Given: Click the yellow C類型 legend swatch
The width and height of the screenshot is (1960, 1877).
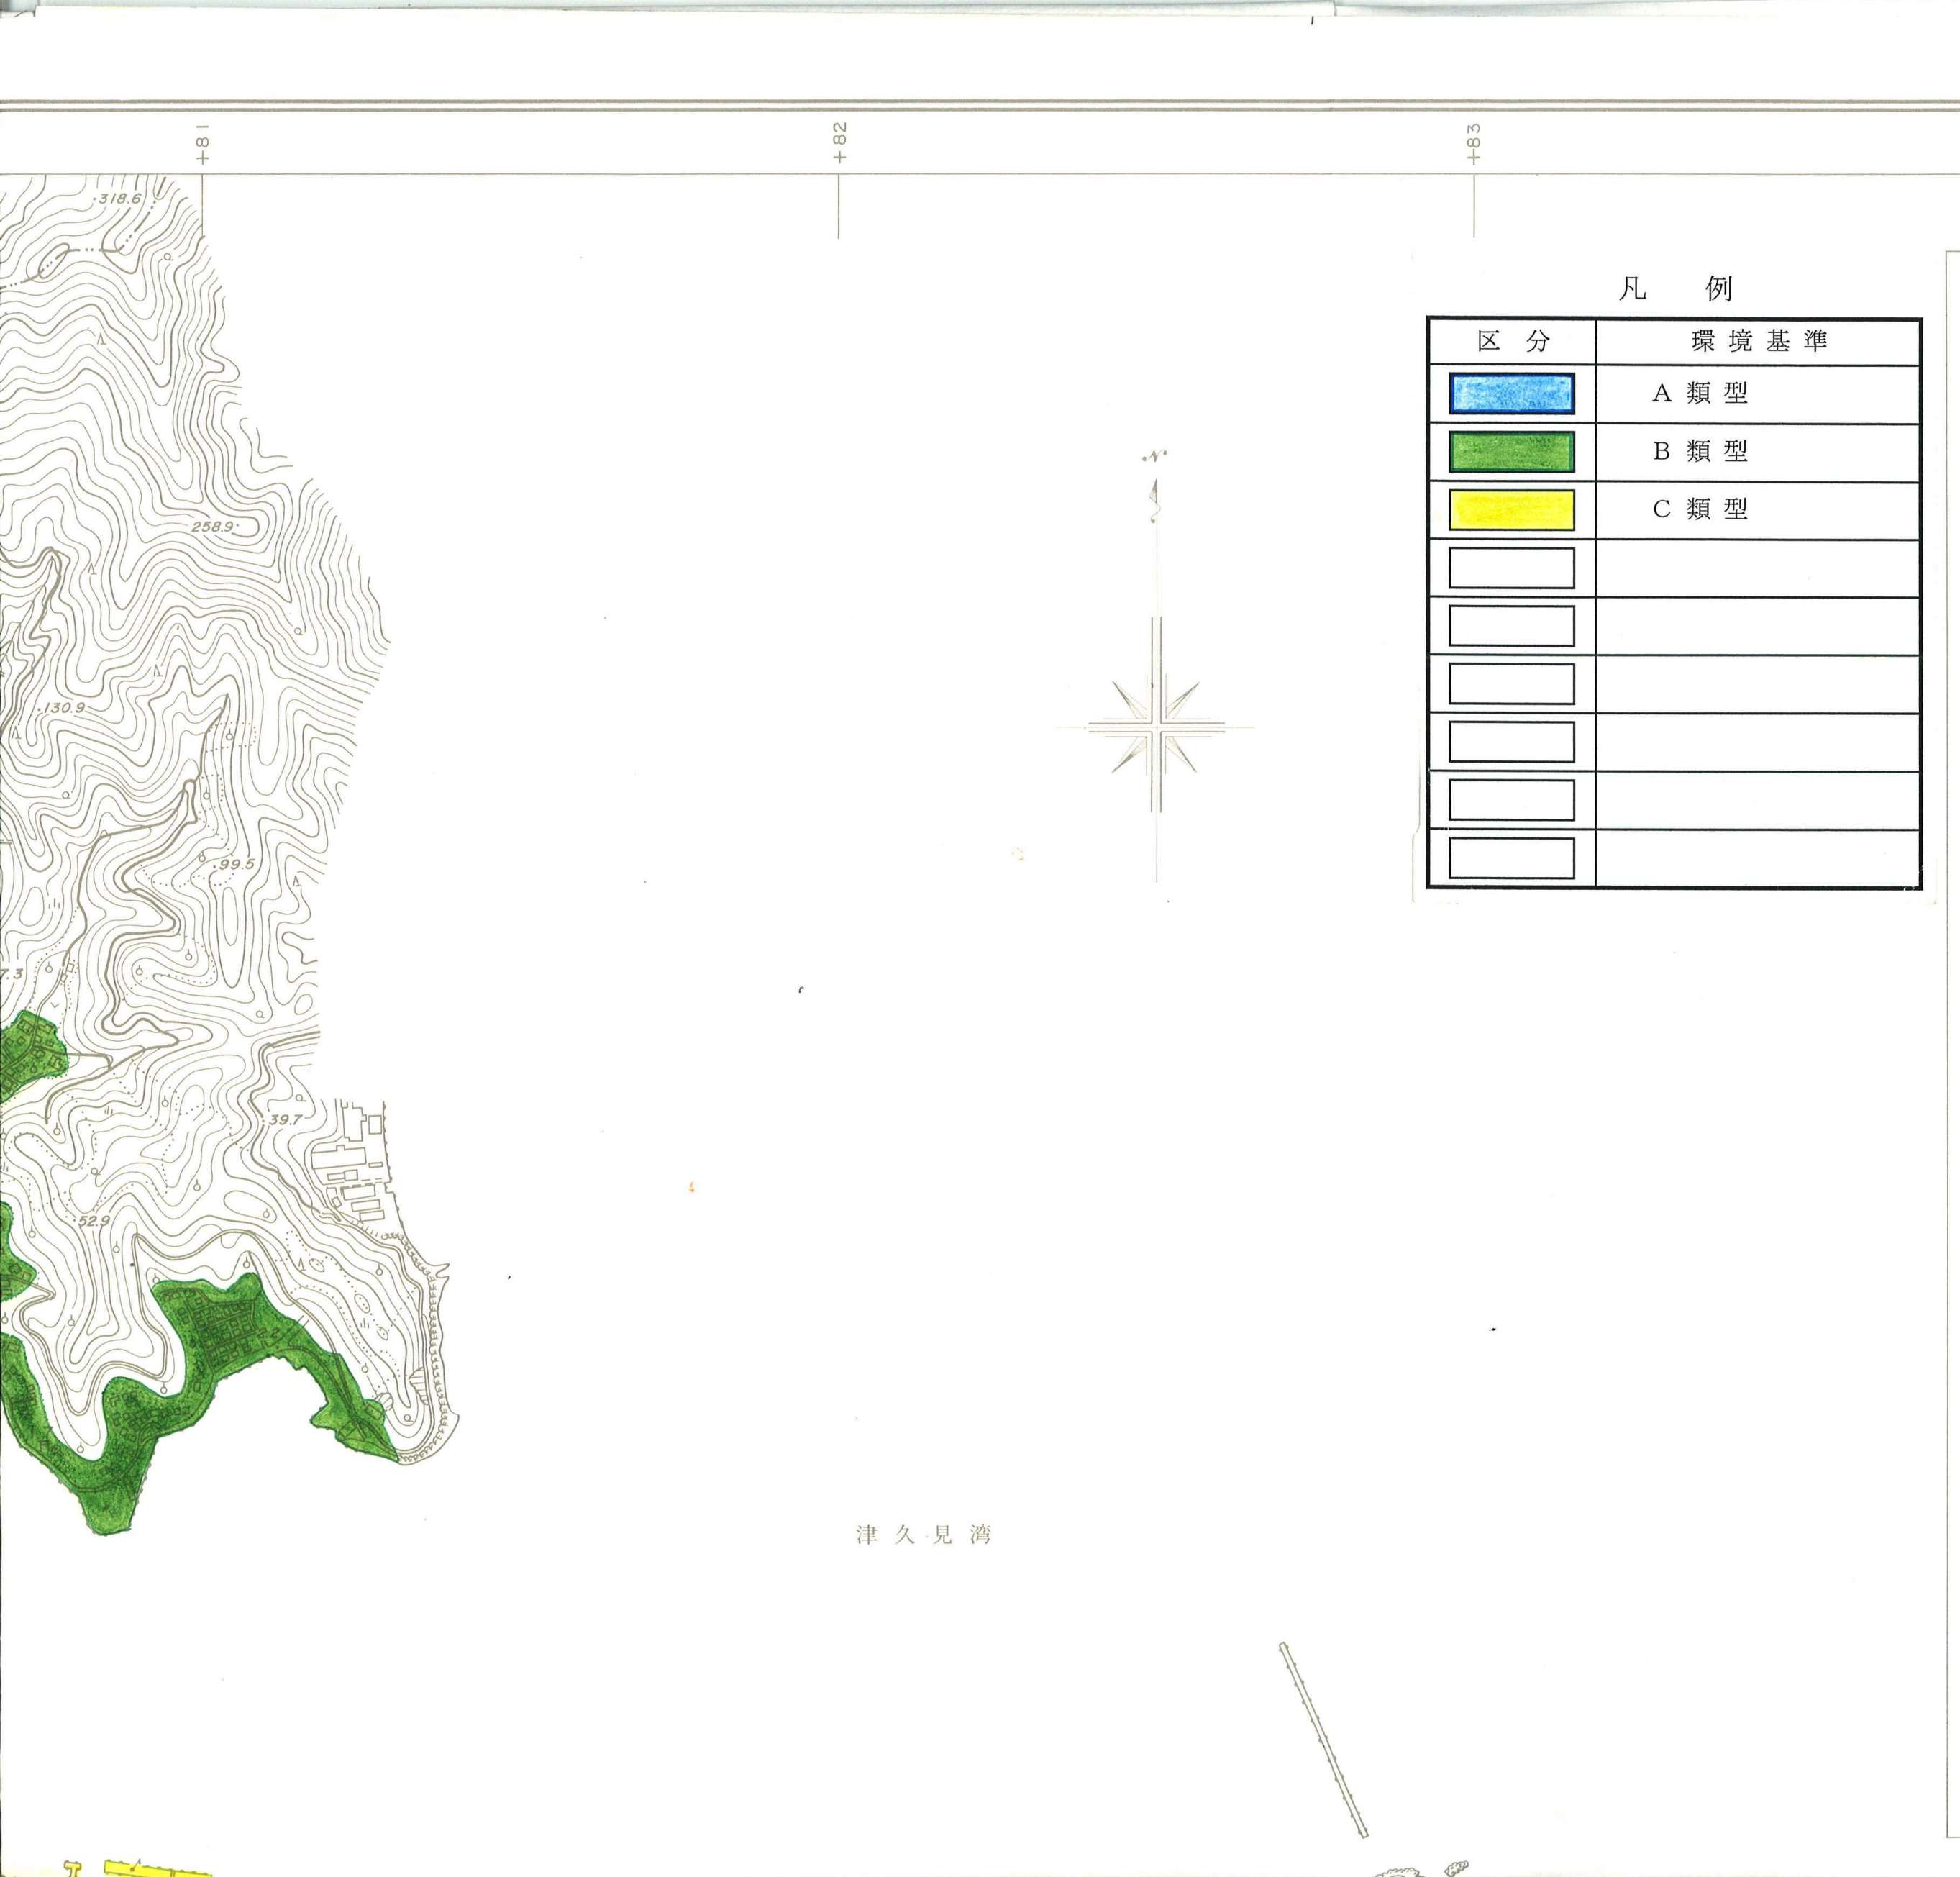Looking at the screenshot, I should click(x=1511, y=509).
